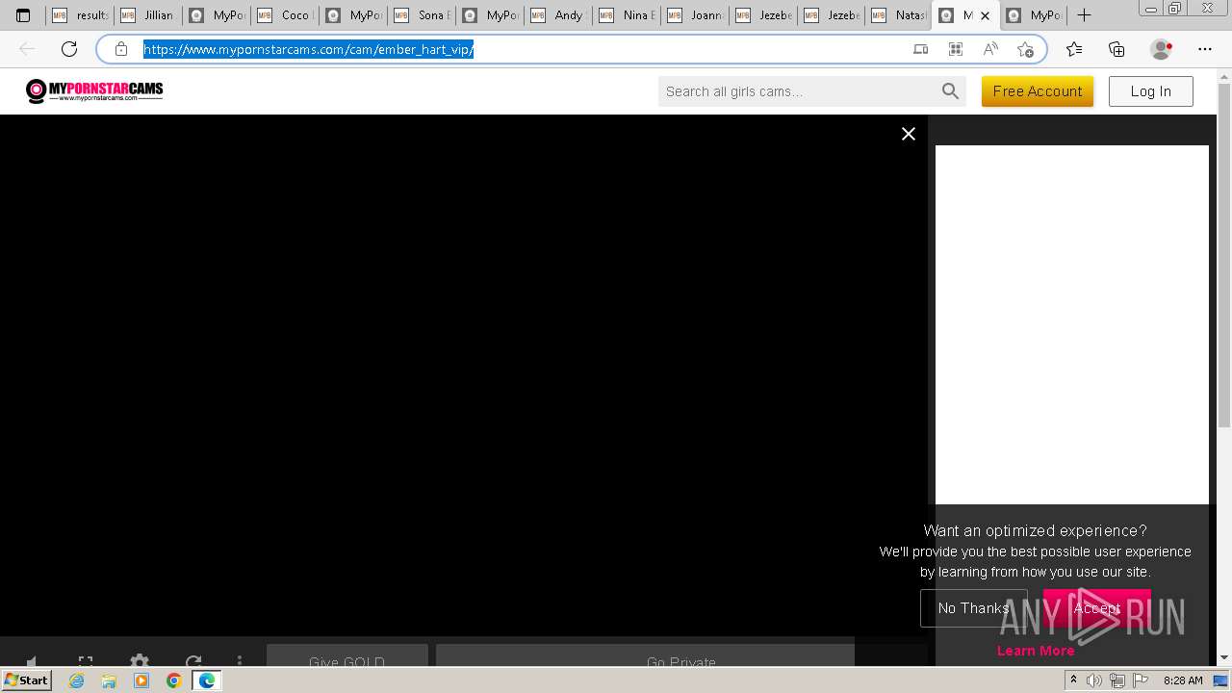
Task: Open the Learn More link
Action: click(1036, 651)
